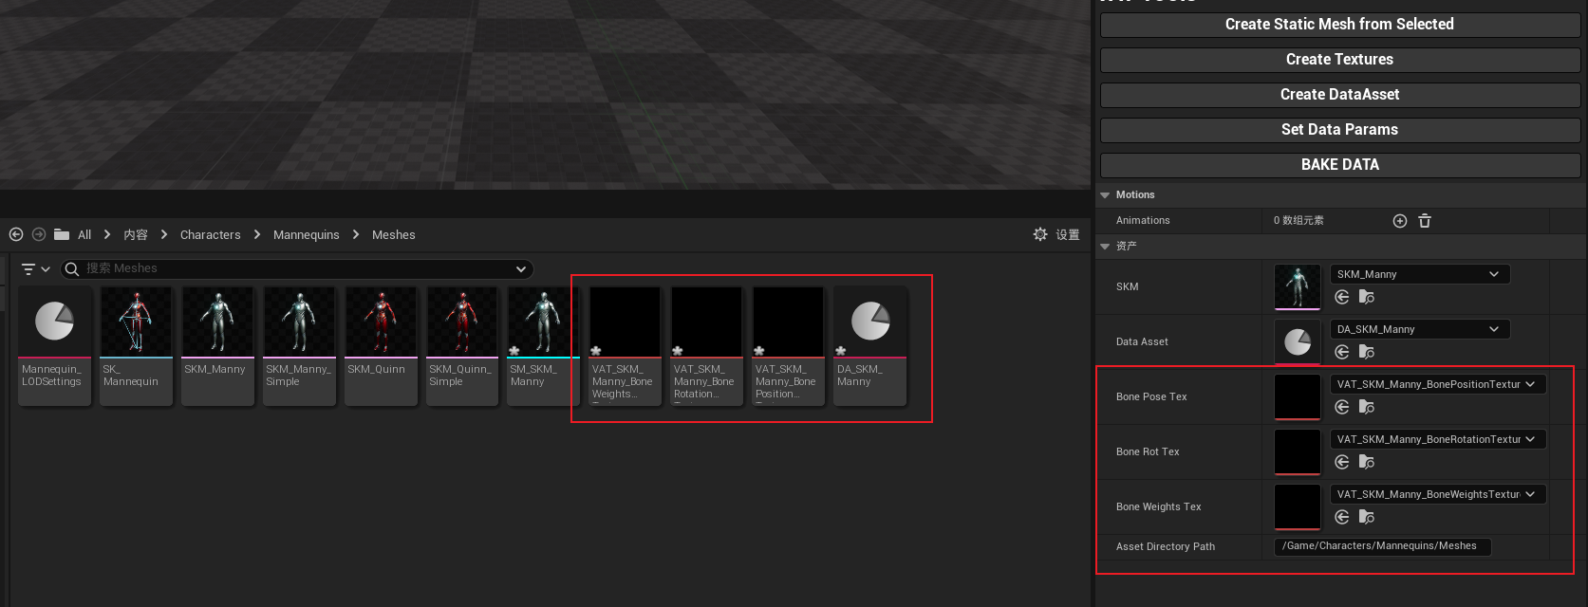Navigate to Mannequins in breadcrumb path
1588x607 pixels.
pos(306,235)
